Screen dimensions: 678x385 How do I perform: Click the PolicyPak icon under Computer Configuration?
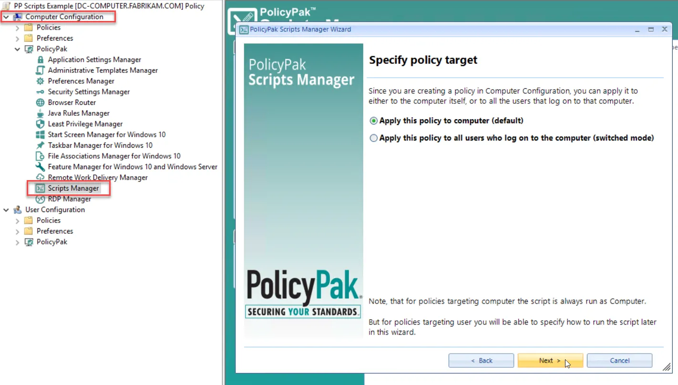(29, 49)
